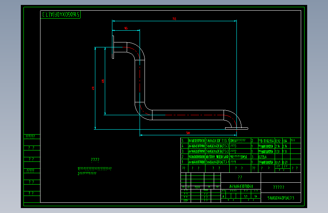Screen dimensions: 328x213
Task: Select the upper pipe elbow bend
Action: [x=136, y=51]
